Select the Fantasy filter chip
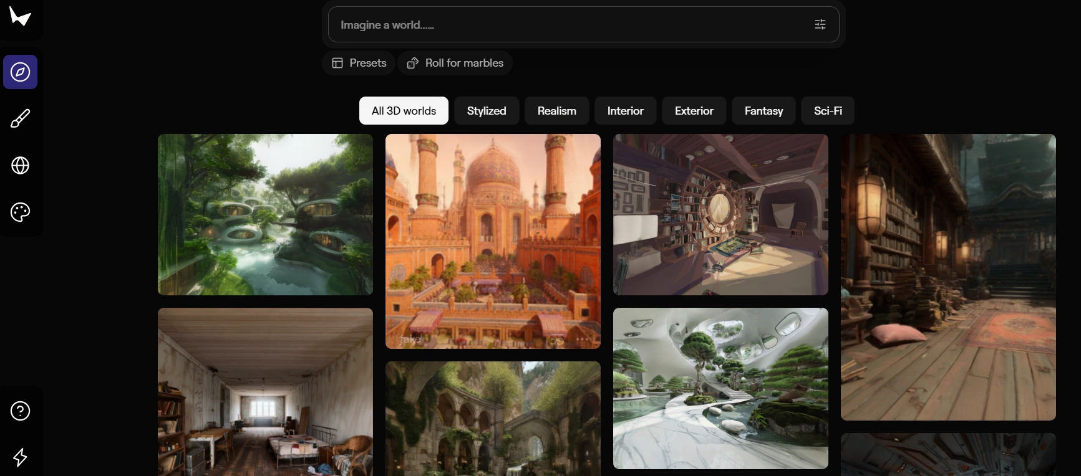This screenshot has width=1081, height=476. (x=763, y=111)
